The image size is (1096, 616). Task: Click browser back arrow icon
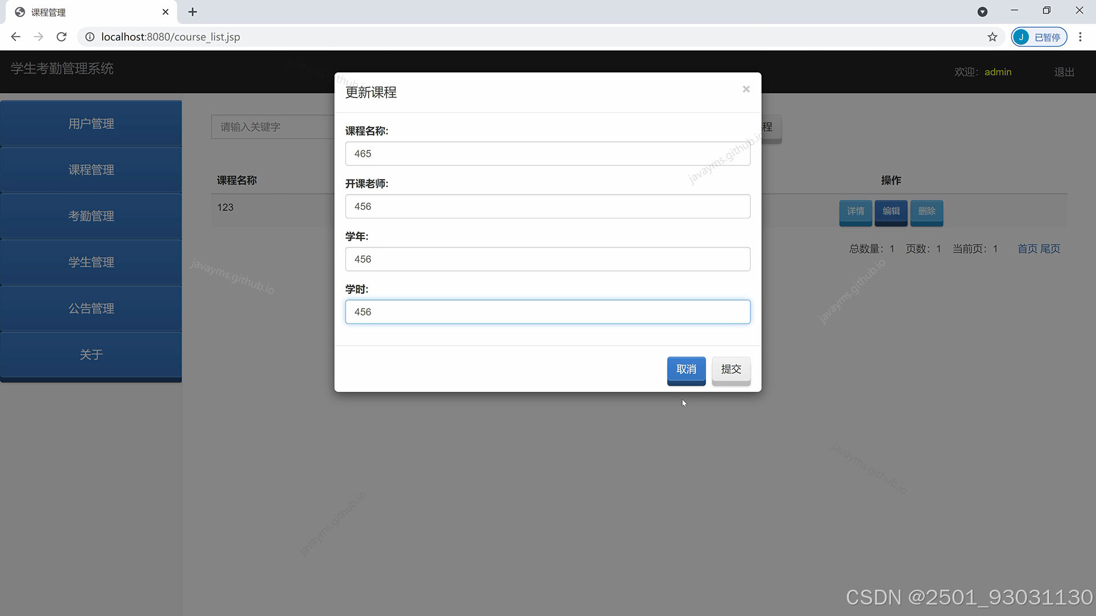tap(15, 37)
